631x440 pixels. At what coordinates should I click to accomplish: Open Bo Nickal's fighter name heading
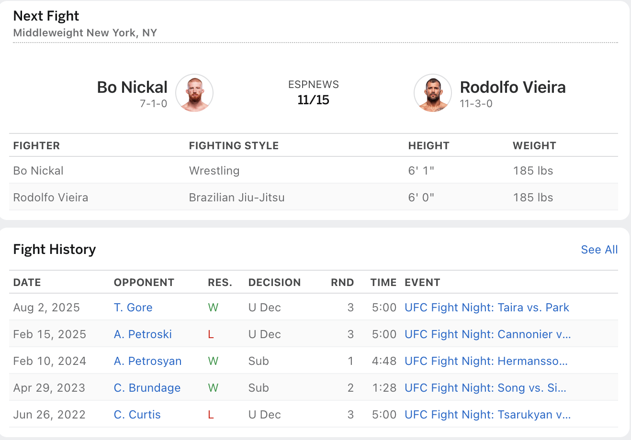point(132,87)
